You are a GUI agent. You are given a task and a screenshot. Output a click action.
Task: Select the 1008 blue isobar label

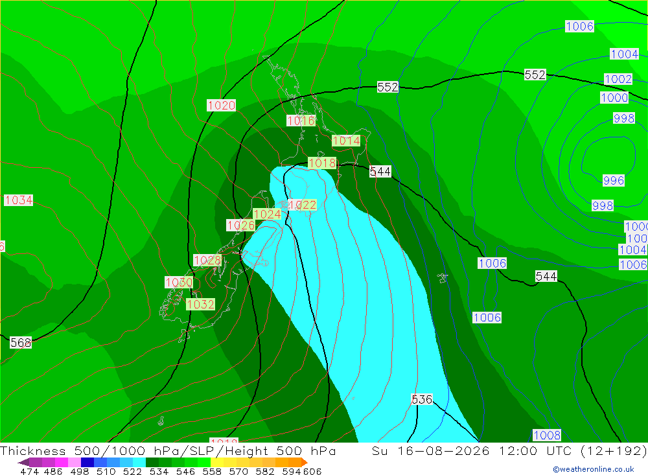pos(547,435)
